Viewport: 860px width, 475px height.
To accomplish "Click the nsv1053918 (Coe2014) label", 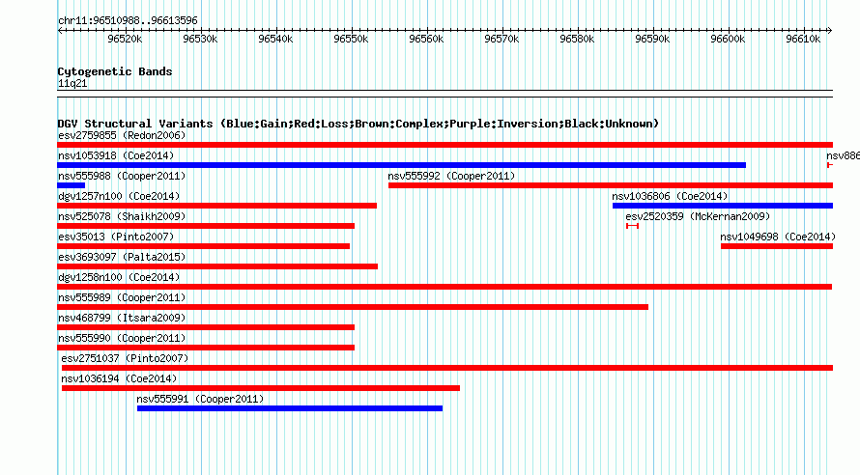I will pyautogui.click(x=116, y=155).
